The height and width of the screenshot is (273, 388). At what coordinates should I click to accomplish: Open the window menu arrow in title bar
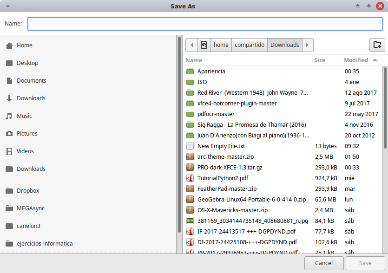pos(8,6)
